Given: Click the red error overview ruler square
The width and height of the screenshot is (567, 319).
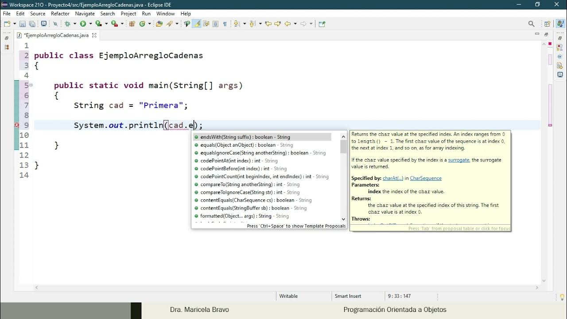Looking at the screenshot, I should [x=550, y=44].
